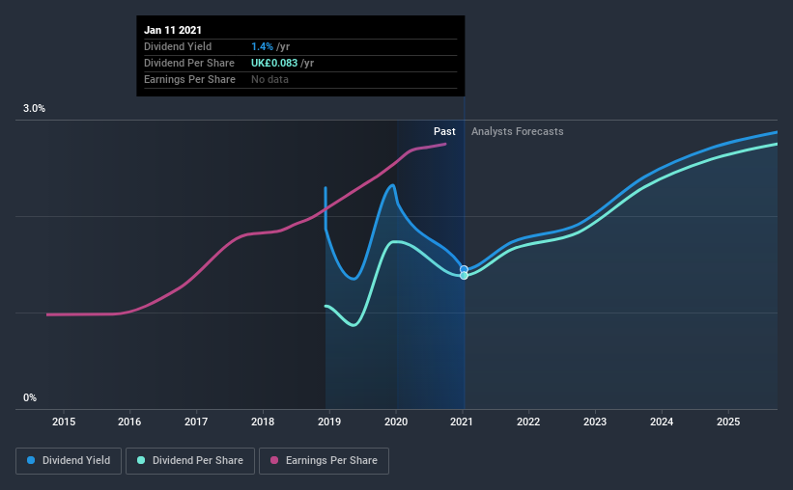Viewport: 793px width, 490px height.
Task: Click the 2016 x-axis label
Action: coord(129,422)
